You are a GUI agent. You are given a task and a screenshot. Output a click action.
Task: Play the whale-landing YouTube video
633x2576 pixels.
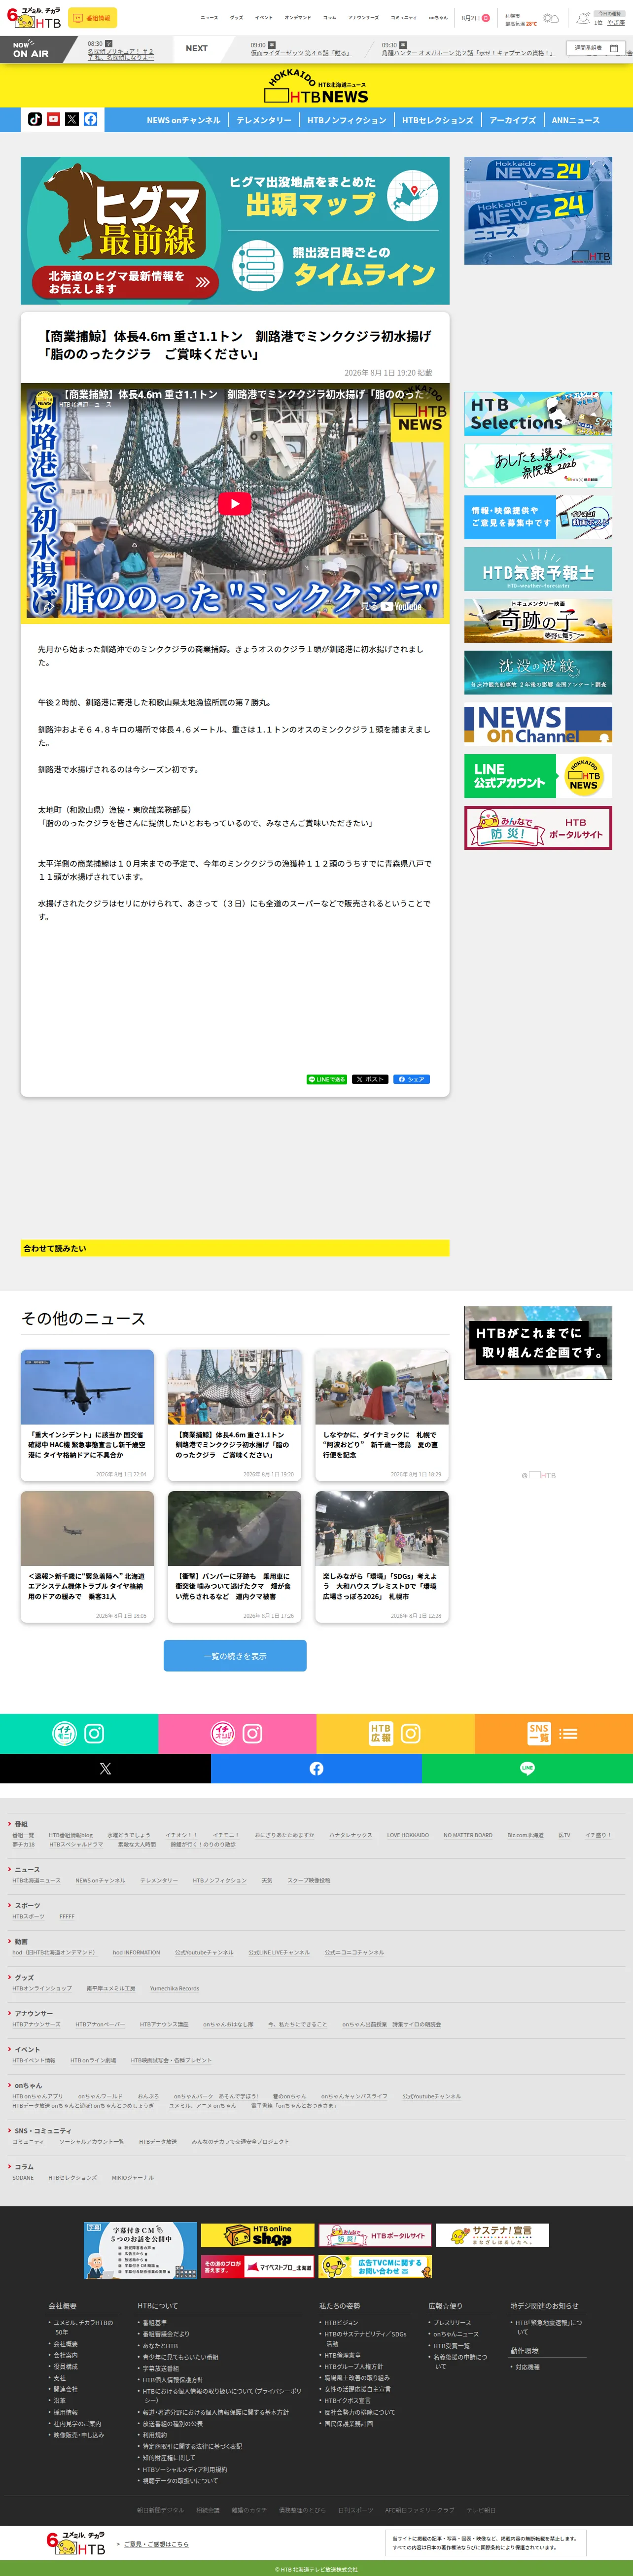point(235,503)
